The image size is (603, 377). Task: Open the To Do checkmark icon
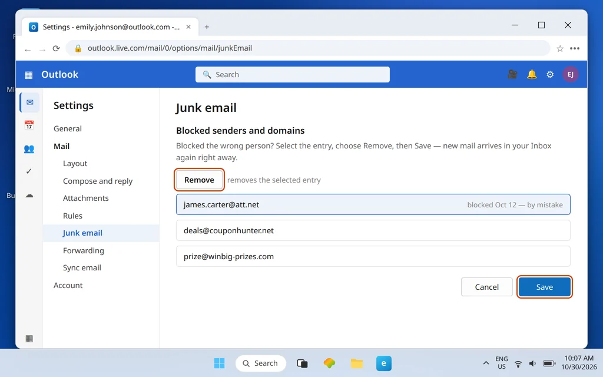pyautogui.click(x=29, y=171)
